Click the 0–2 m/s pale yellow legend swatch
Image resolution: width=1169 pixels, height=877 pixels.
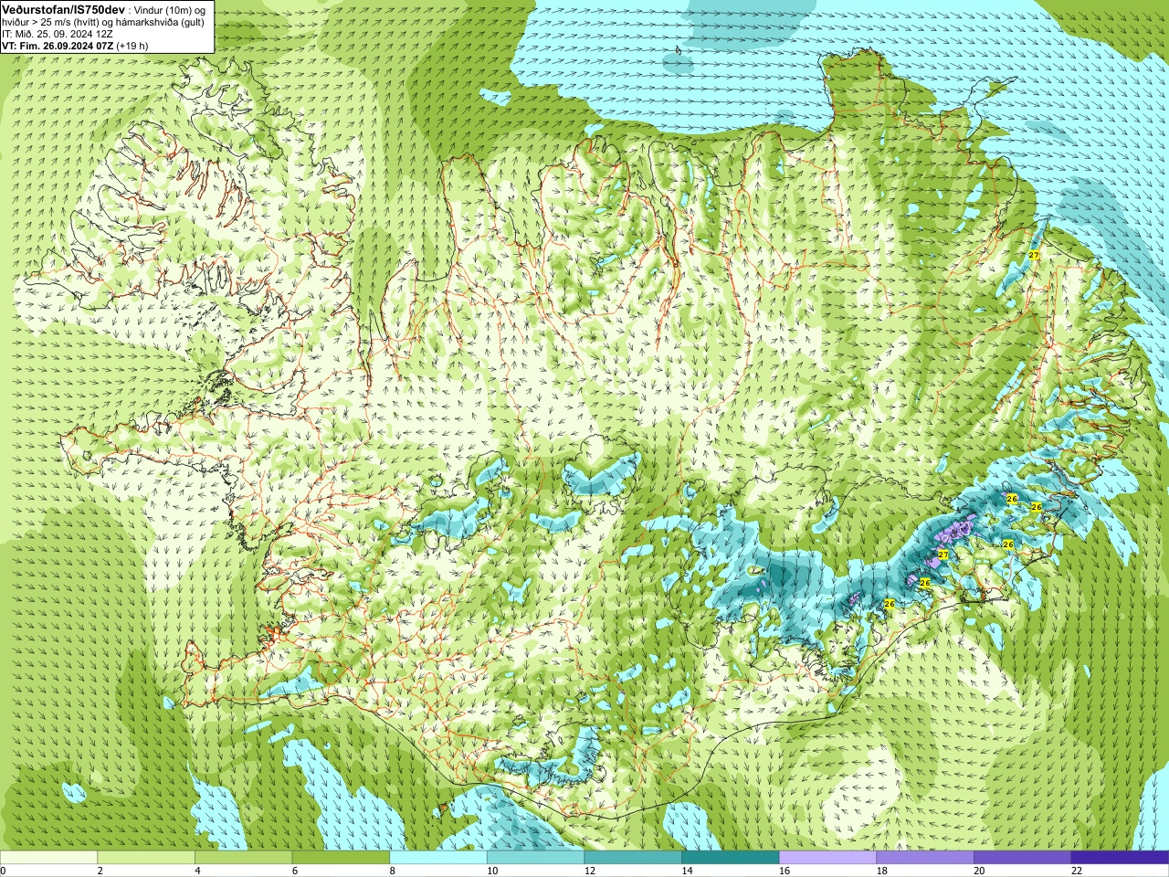coord(48,858)
